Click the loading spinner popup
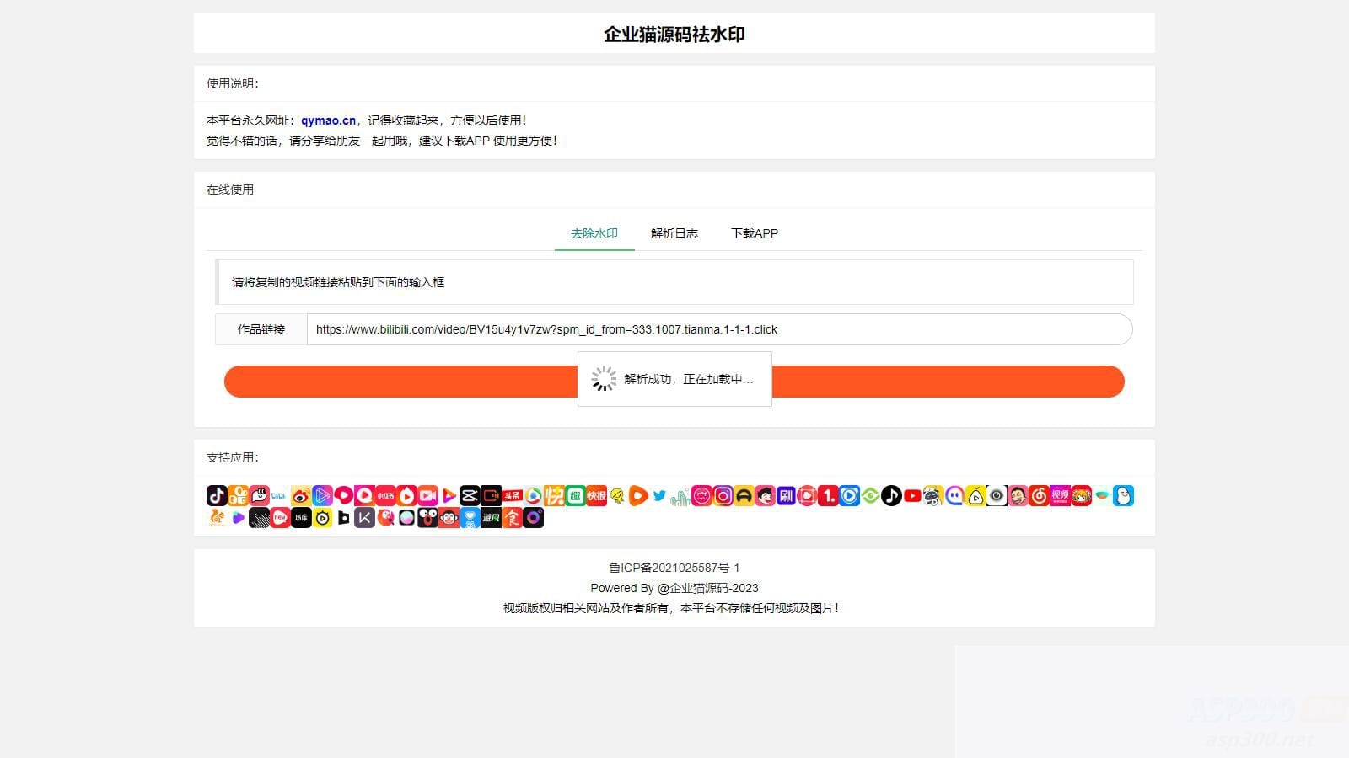Screen dimensions: 1349x758 tap(674, 379)
